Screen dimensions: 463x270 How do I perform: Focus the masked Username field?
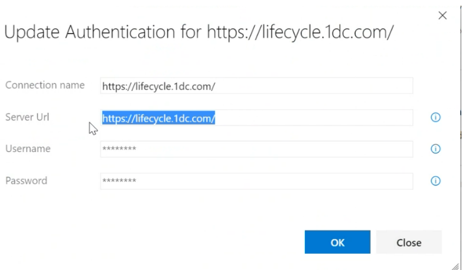click(256, 149)
